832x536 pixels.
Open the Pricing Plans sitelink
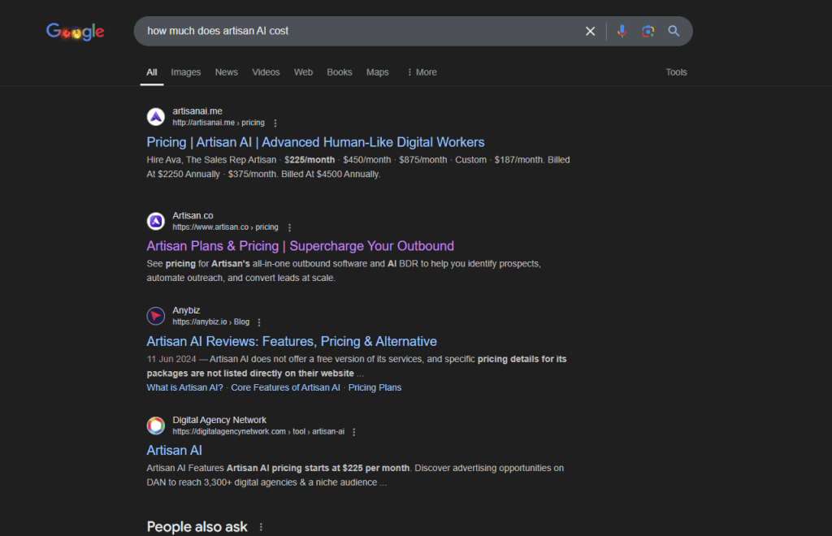(375, 387)
